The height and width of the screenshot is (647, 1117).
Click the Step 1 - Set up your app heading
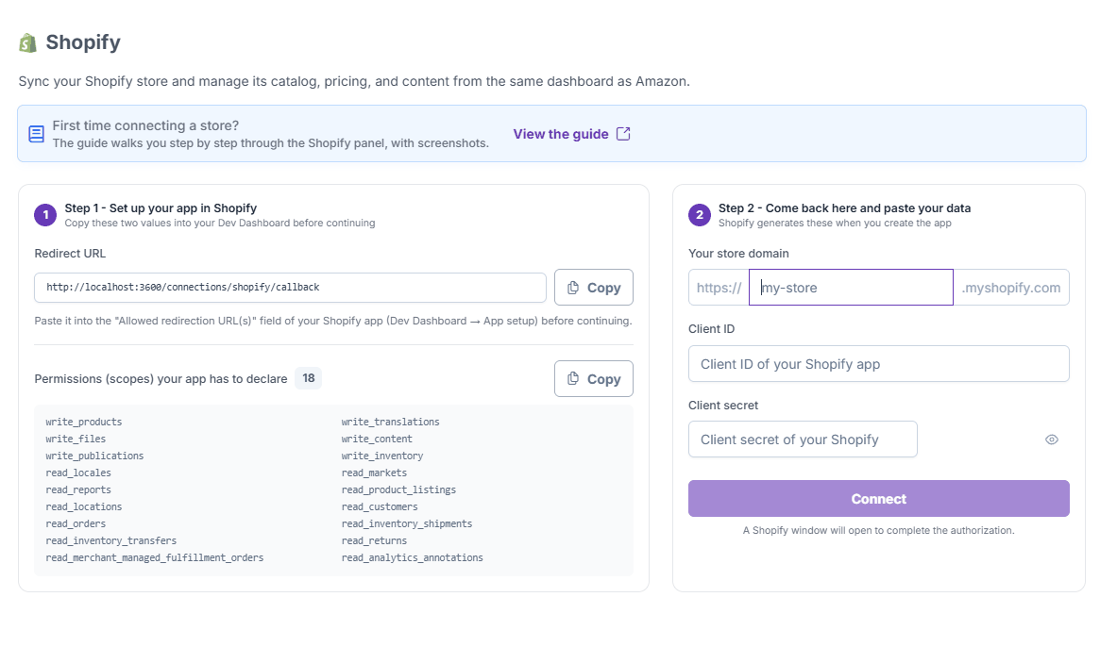point(161,207)
